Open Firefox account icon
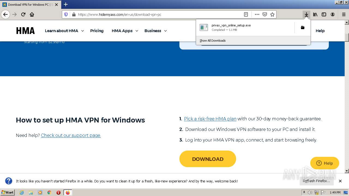 333,14
